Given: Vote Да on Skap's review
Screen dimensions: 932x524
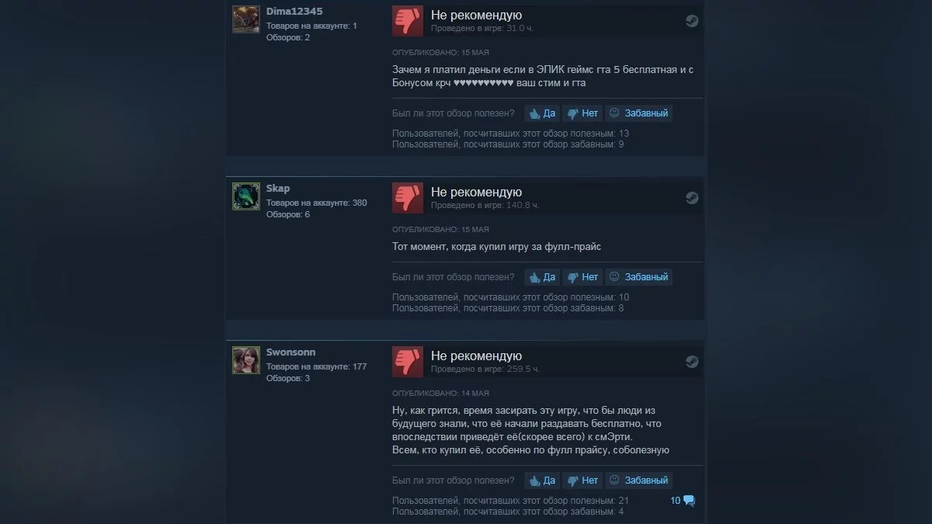Looking at the screenshot, I should tap(542, 277).
